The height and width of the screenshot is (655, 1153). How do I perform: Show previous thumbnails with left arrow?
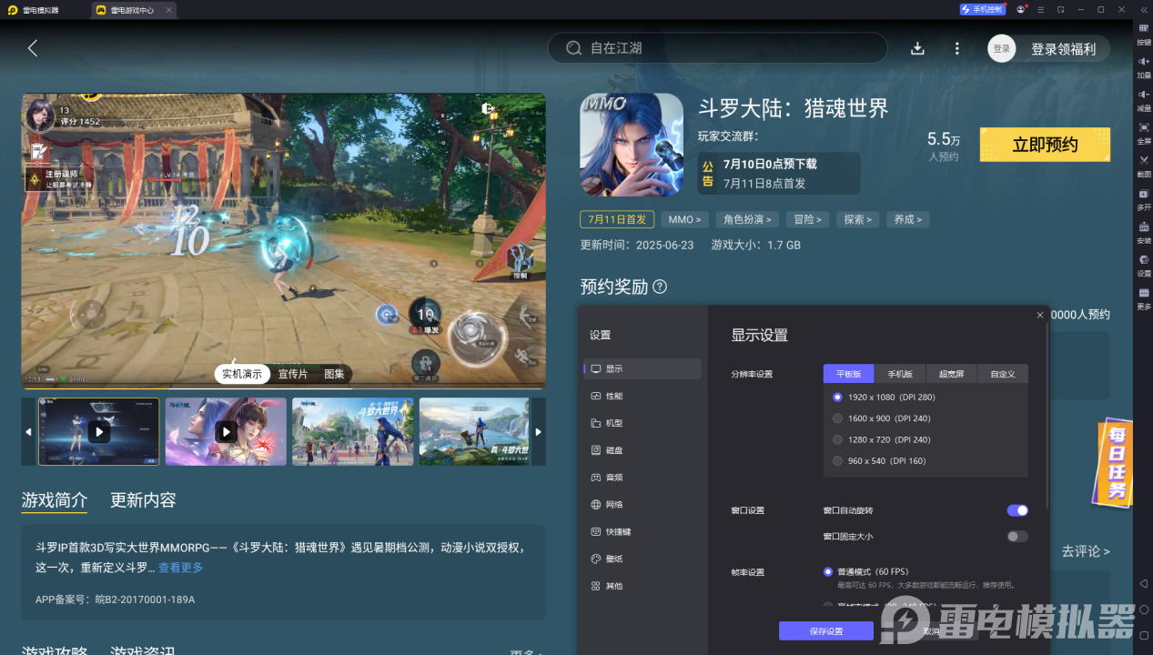(x=28, y=431)
